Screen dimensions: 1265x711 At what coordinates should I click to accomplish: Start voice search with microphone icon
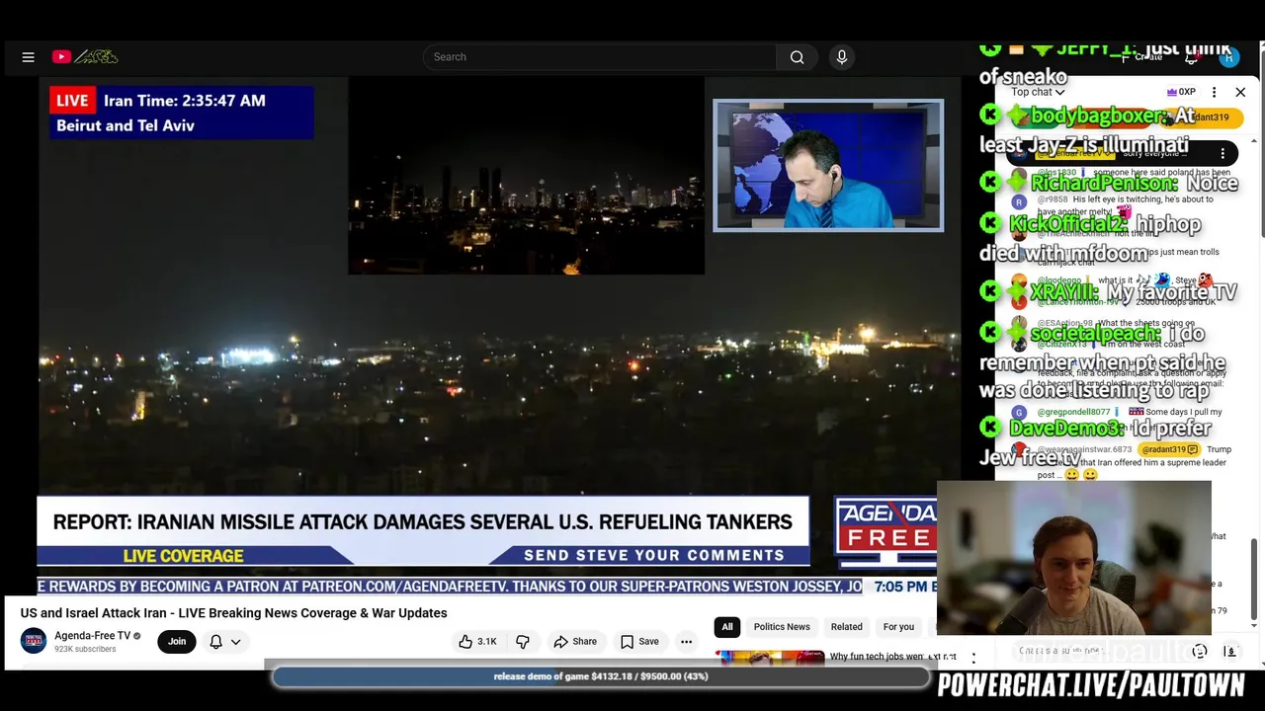(x=842, y=57)
